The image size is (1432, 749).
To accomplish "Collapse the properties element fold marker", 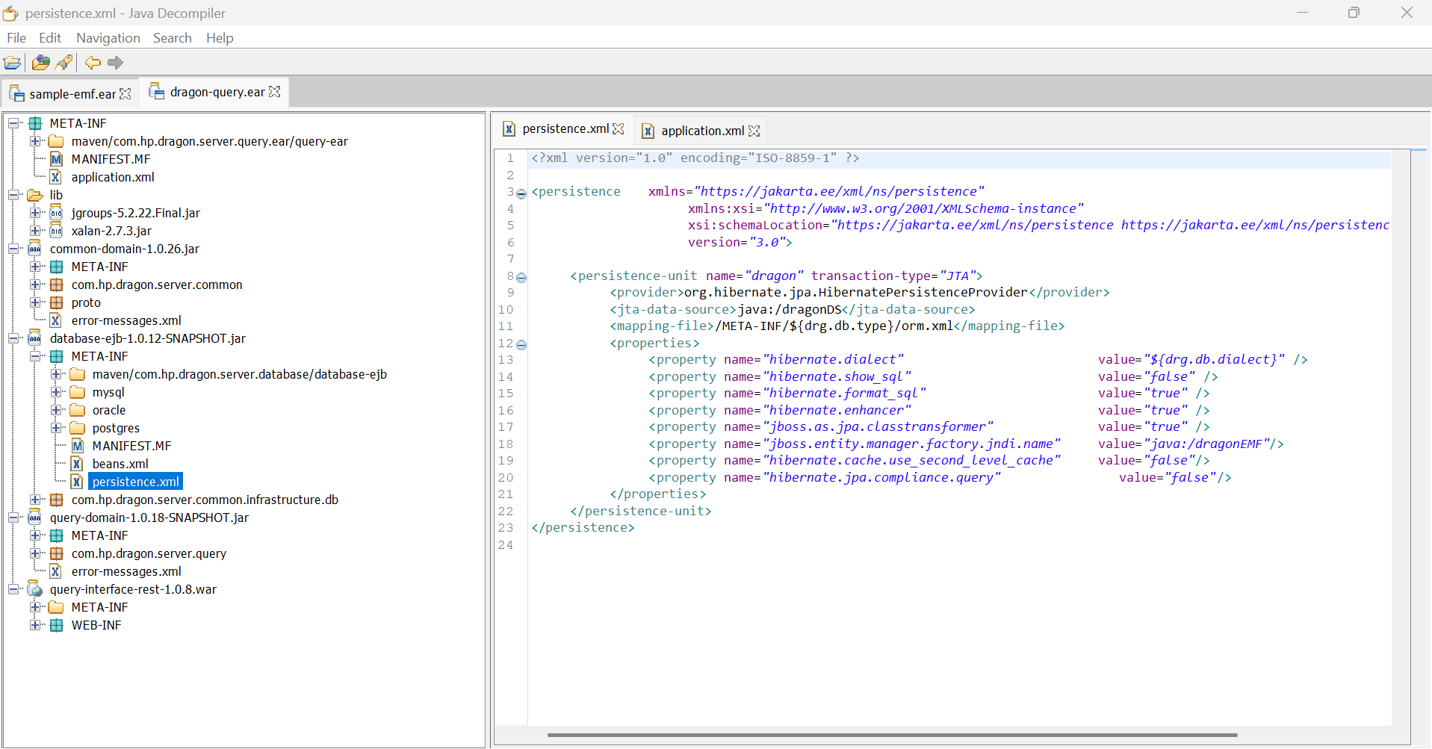I will (x=521, y=344).
